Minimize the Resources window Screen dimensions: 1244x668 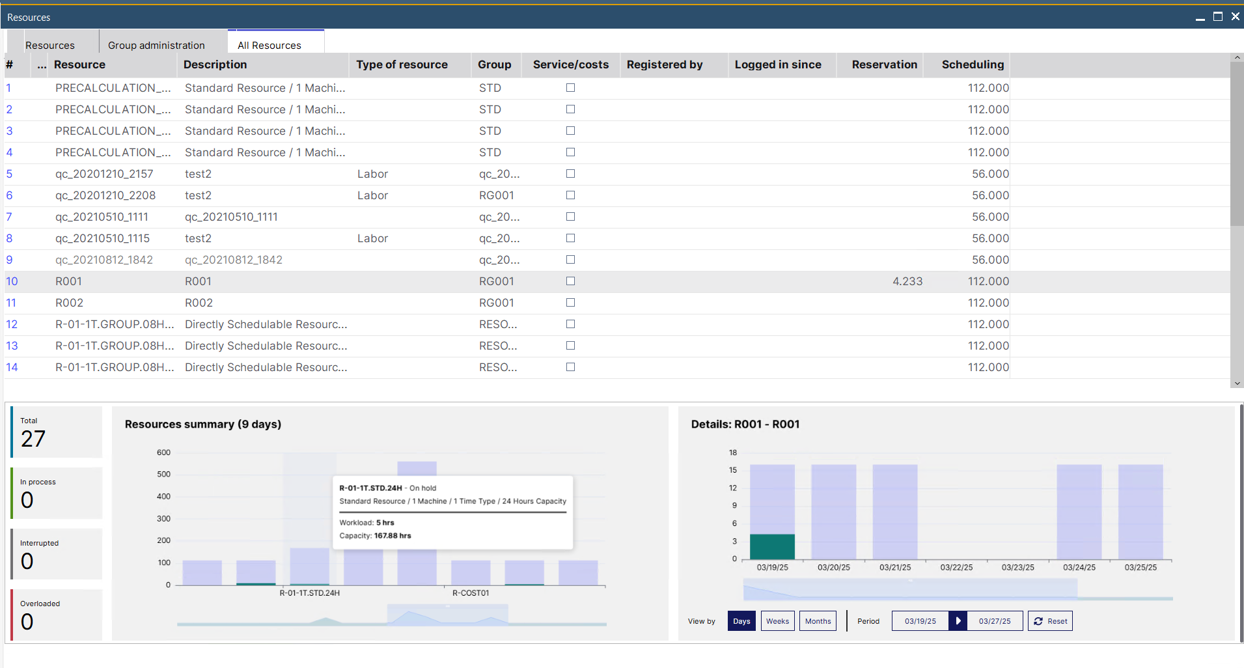click(x=1200, y=18)
